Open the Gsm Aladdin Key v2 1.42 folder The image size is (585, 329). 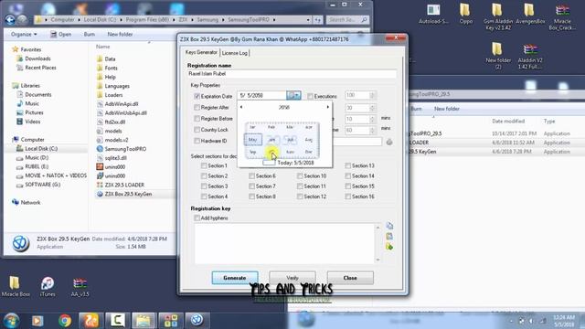[497, 16]
